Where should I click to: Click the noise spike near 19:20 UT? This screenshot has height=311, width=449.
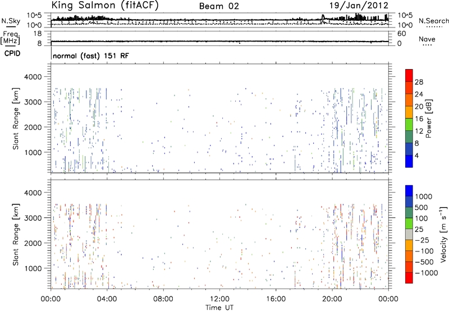tap(323, 17)
